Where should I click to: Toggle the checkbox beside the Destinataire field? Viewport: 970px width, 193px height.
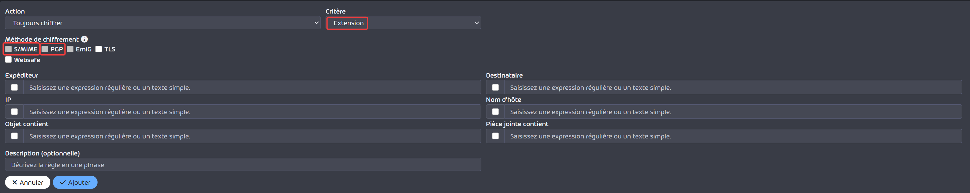(495, 87)
